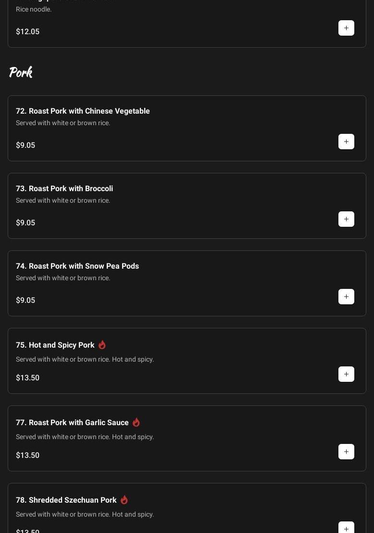Click the Pork section heading
The image size is (374, 533).
(21, 72)
